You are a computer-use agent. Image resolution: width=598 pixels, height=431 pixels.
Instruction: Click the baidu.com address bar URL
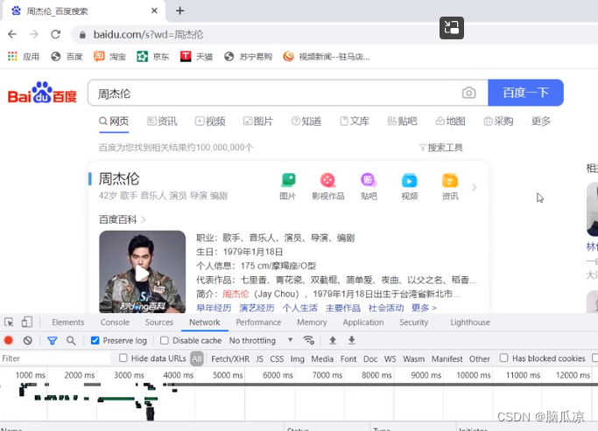[x=148, y=35]
